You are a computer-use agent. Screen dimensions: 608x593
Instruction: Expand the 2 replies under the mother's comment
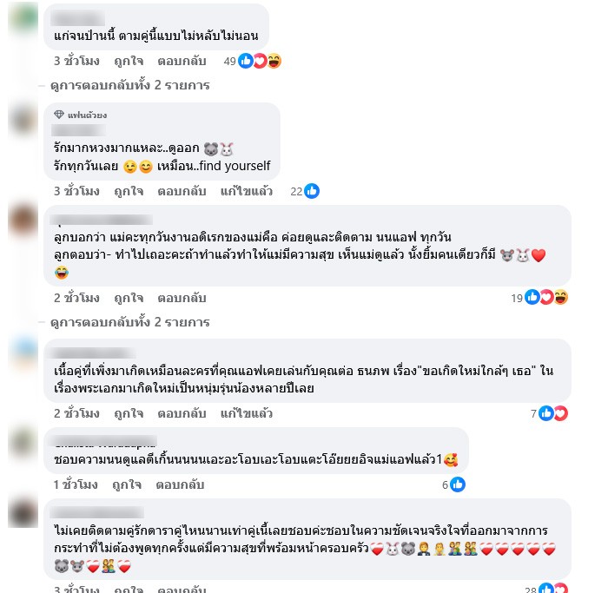click(x=130, y=322)
